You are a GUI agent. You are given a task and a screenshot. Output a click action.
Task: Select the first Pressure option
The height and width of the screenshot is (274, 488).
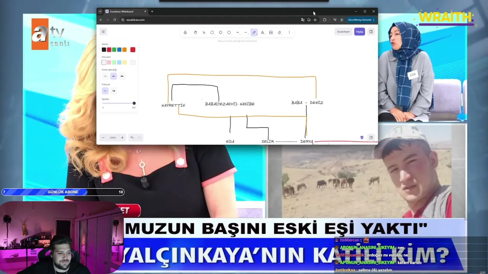point(105,91)
